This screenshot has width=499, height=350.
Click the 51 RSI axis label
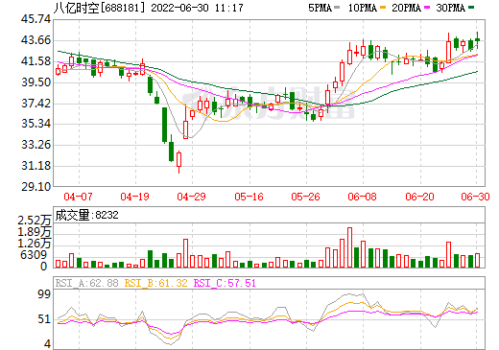(x=44, y=319)
